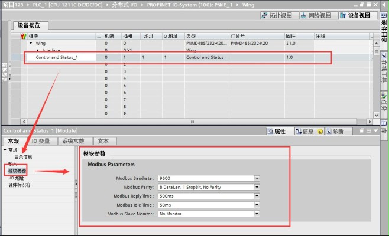Collapse the inspector window with down arrow
The image size is (389, 236).
click(375, 130)
